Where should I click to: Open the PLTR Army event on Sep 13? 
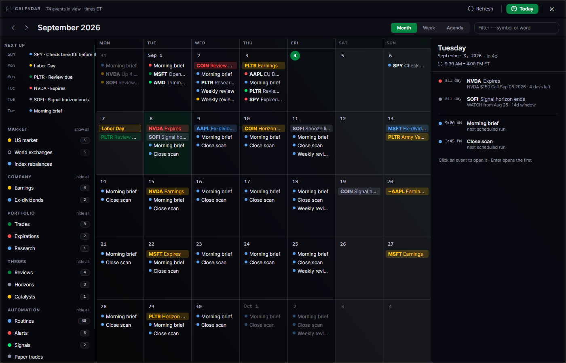point(407,137)
